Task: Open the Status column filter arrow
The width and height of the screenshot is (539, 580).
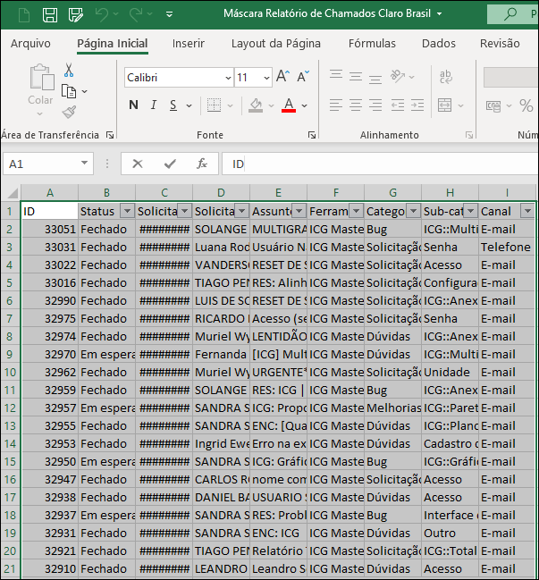Action: pyautogui.click(x=127, y=211)
